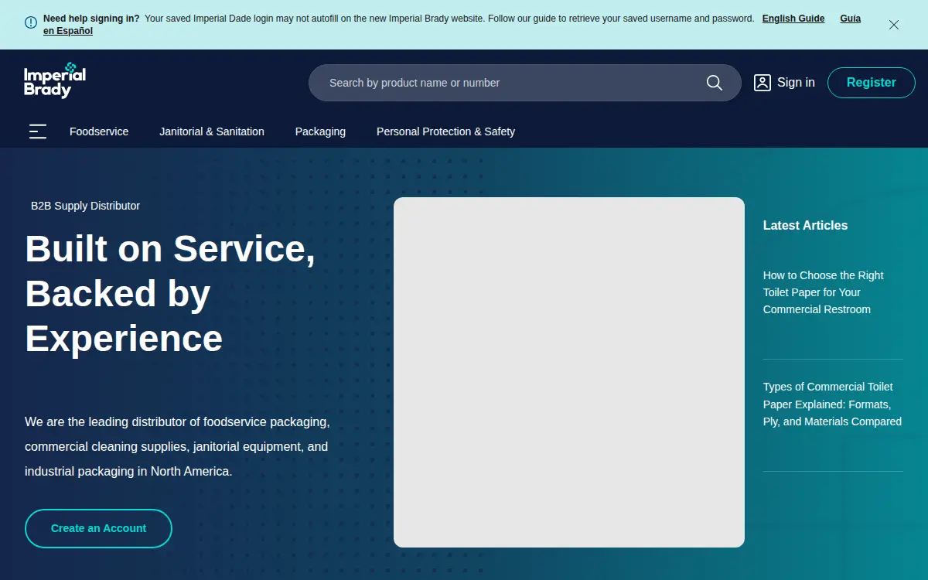
Task: Click the Register button
Action: [x=872, y=83]
